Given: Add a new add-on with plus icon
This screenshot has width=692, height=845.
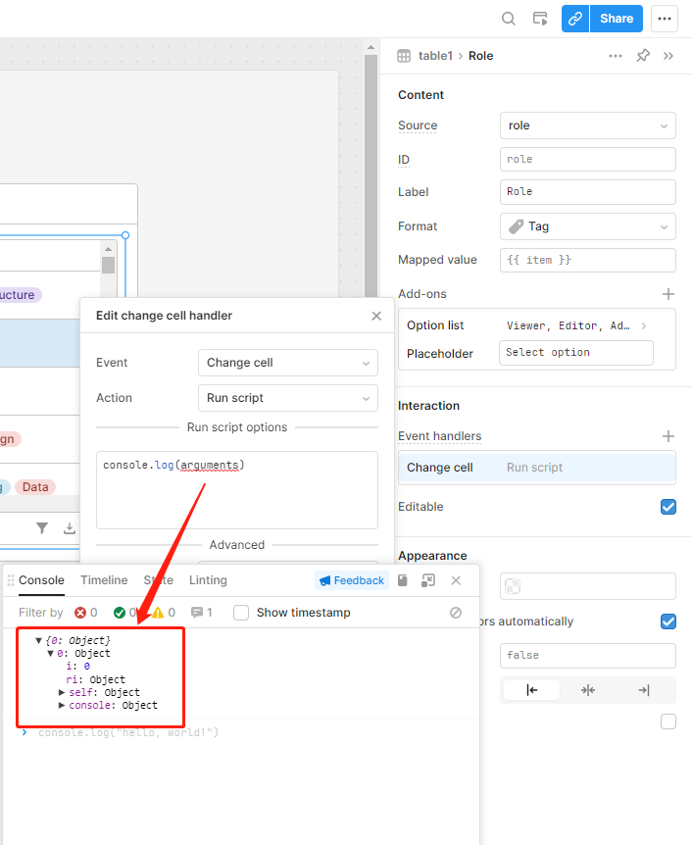Looking at the screenshot, I should point(668,294).
